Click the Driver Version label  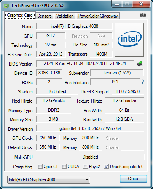pyautogui.click(x=21, y=129)
